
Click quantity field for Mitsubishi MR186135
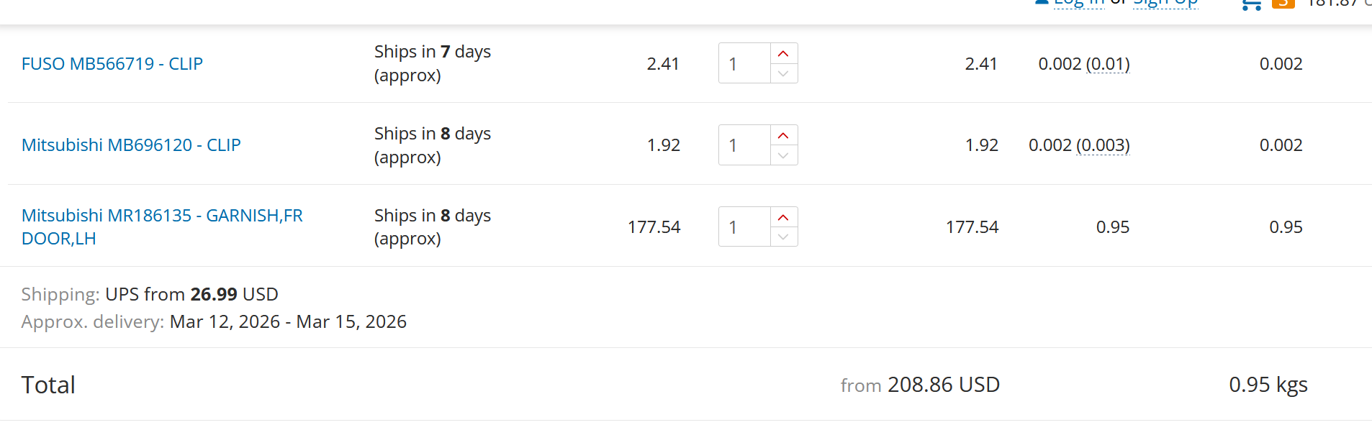(x=744, y=227)
